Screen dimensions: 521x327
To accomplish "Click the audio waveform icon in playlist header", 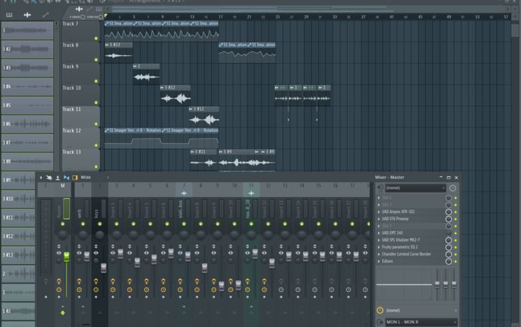I will 79,9.
